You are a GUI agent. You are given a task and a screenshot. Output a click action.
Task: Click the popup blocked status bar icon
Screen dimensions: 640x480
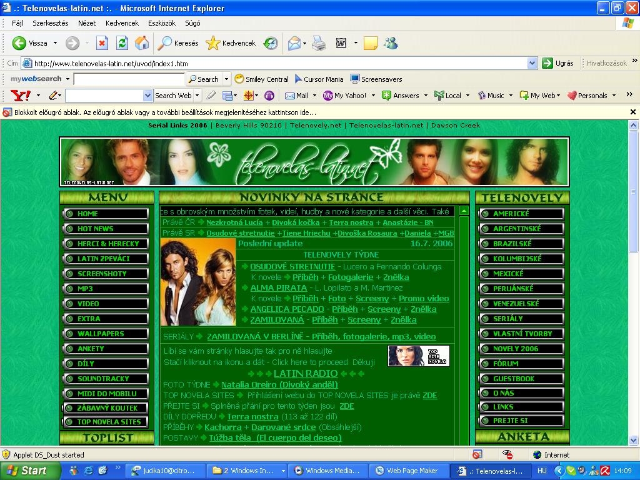477,454
